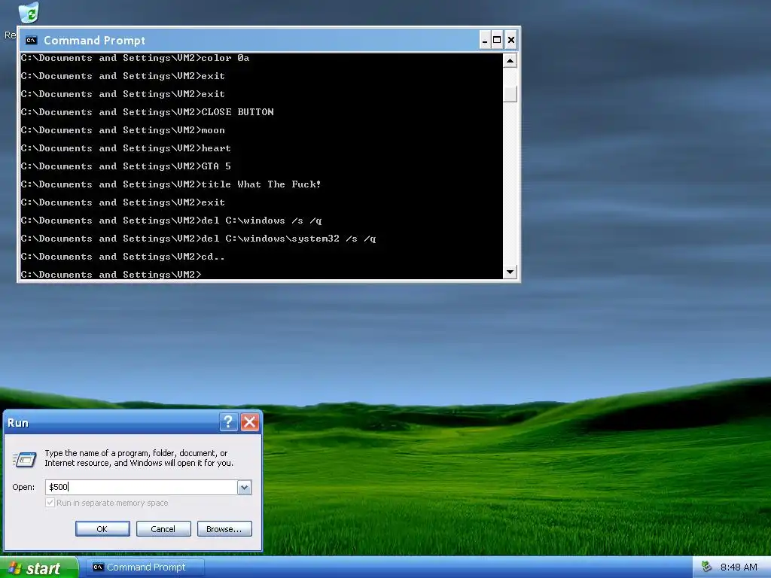Select the Command Prompt taskbar button
771x578 pixels.
pyautogui.click(x=145, y=567)
